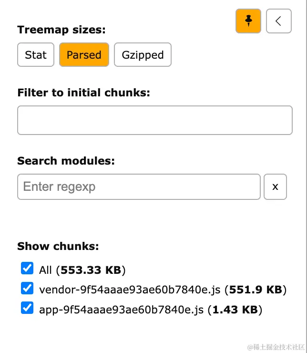Screen dimensions: 307x353
Task: Click the orange pin sidebar icon
Action: coord(248,21)
